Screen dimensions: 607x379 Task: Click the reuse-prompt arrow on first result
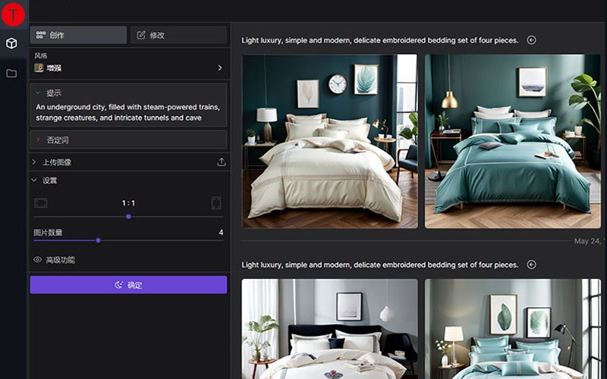531,40
